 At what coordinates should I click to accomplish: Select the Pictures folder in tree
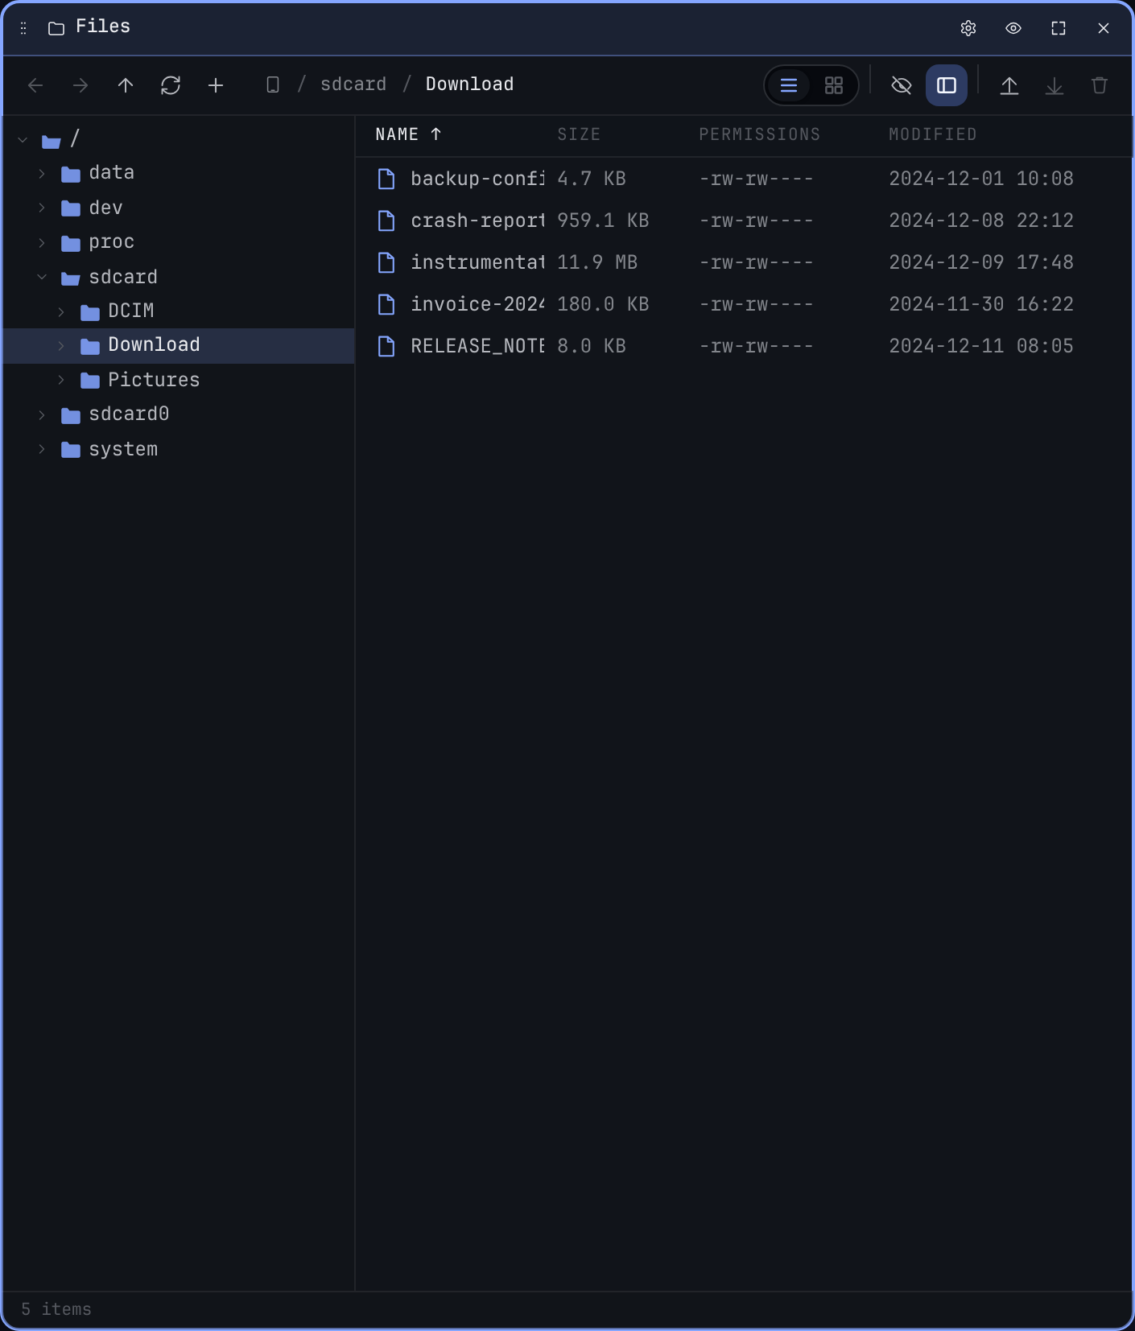click(179, 380)
